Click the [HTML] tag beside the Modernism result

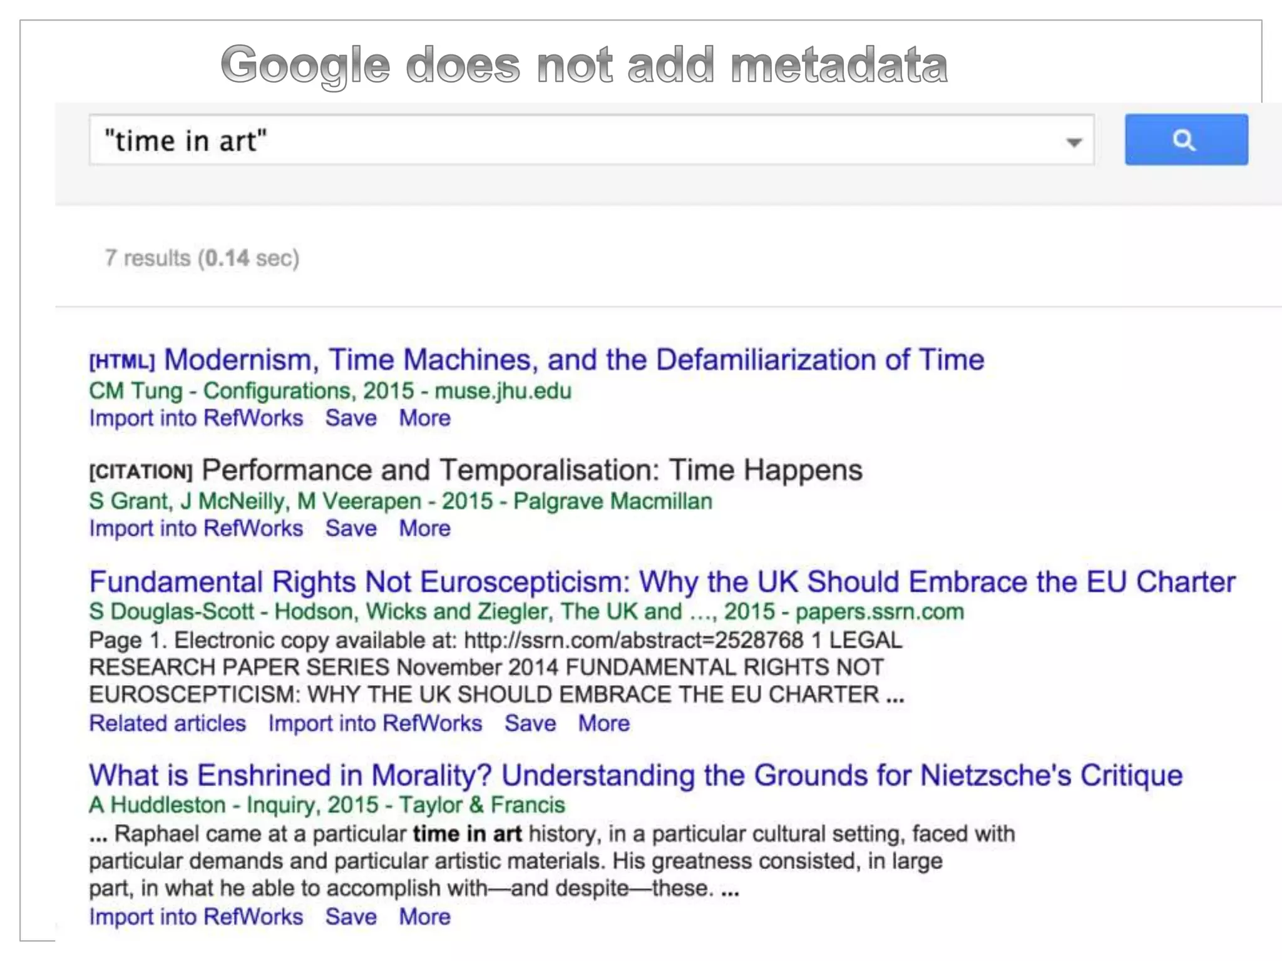[121, 362]
